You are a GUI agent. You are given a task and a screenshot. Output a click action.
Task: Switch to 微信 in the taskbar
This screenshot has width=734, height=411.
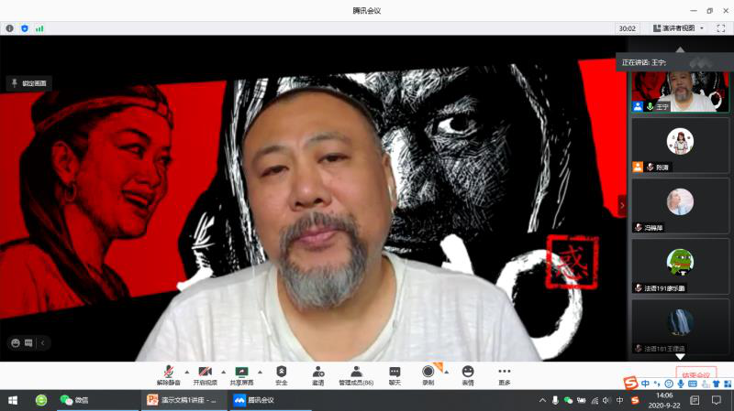point(74,400)
